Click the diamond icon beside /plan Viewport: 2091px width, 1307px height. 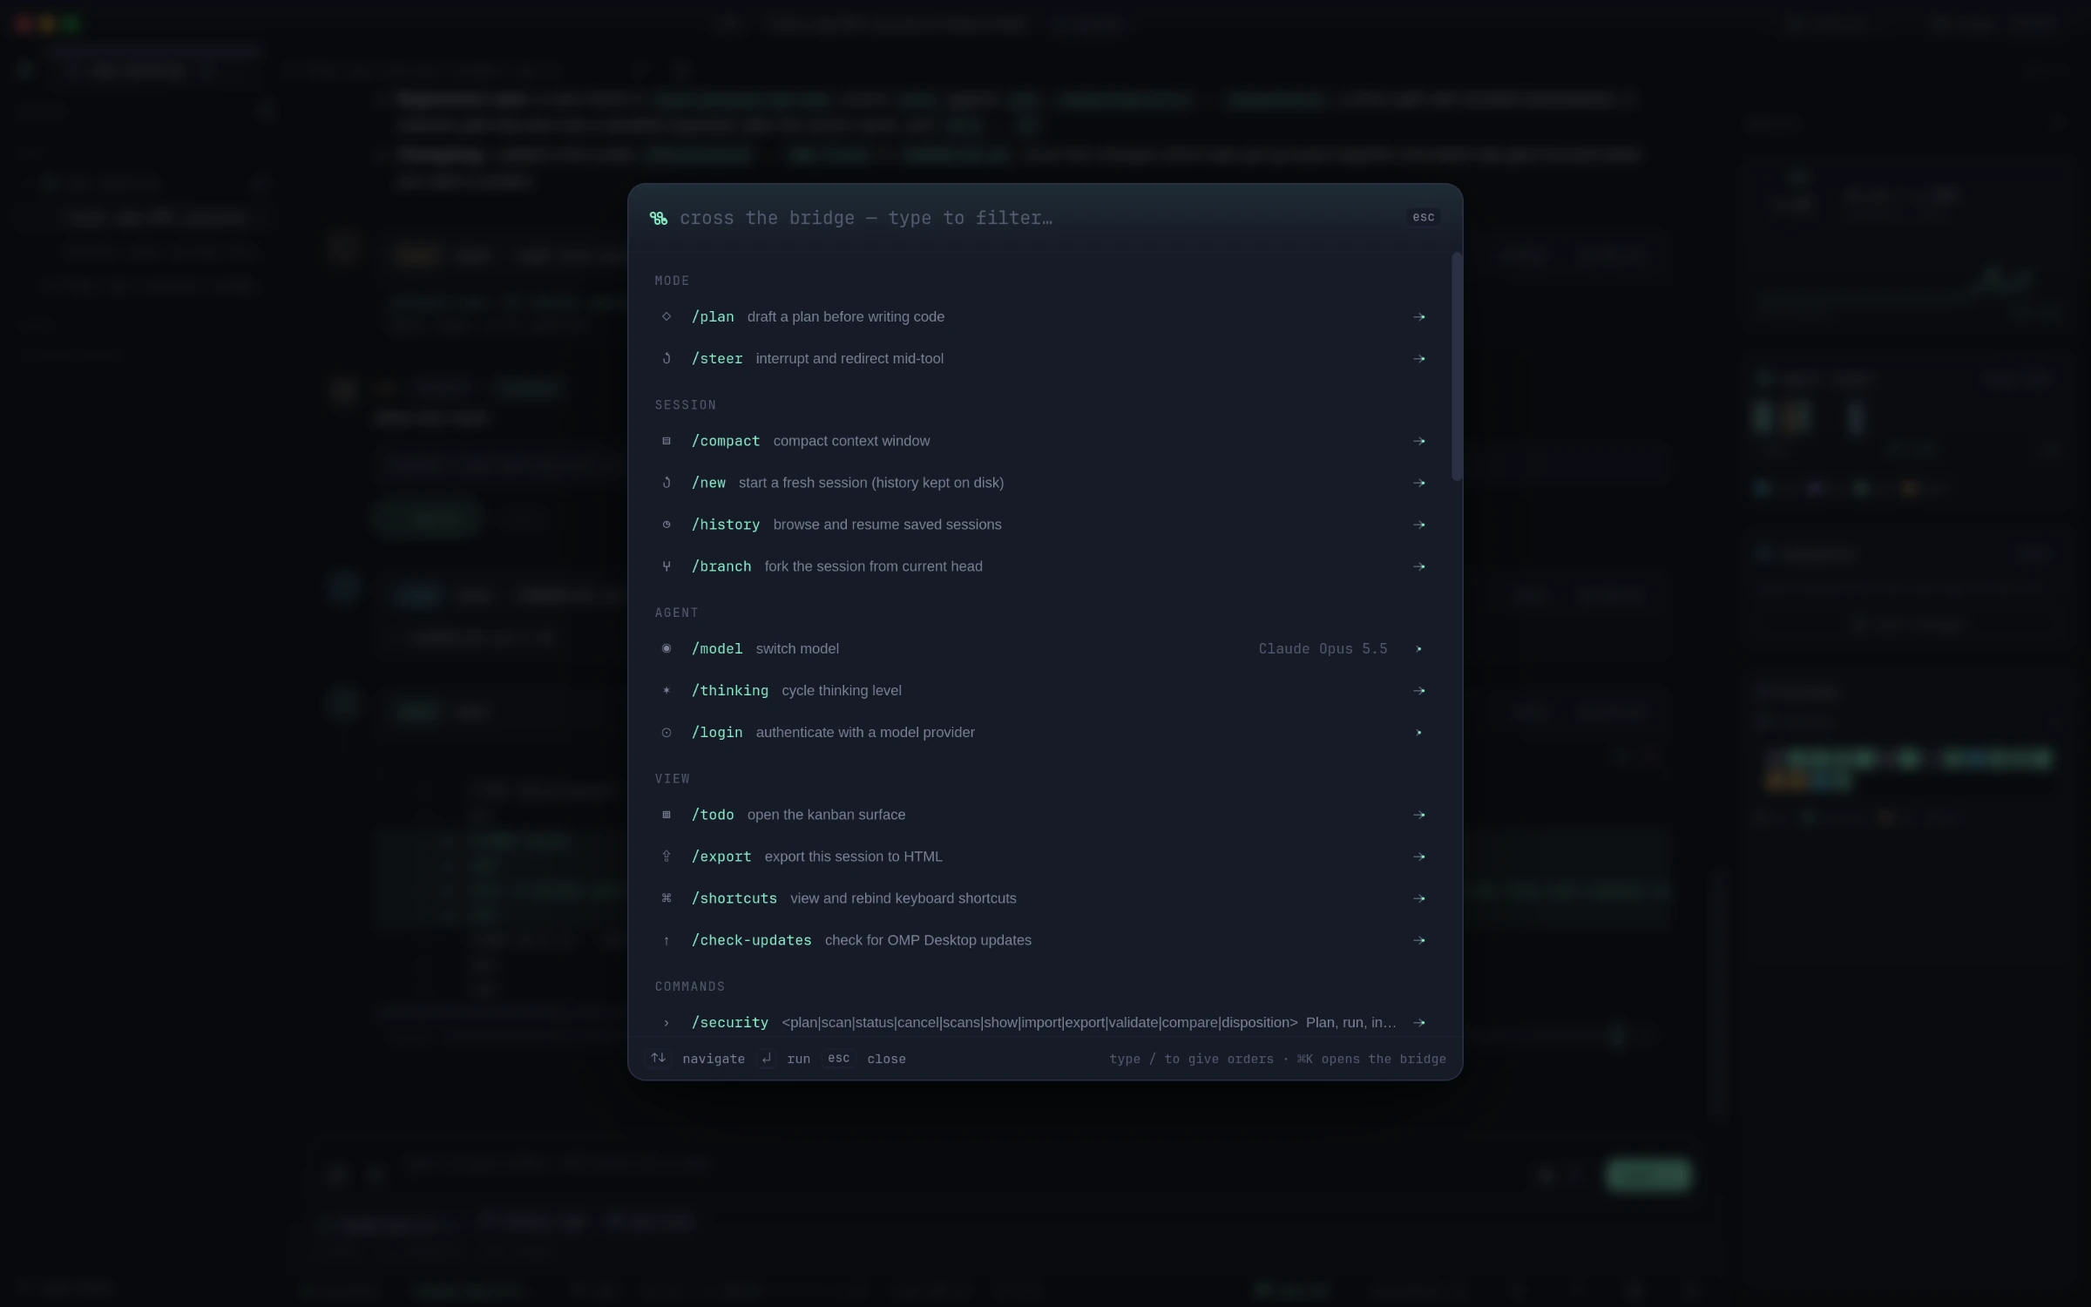(x=667, y=317)
